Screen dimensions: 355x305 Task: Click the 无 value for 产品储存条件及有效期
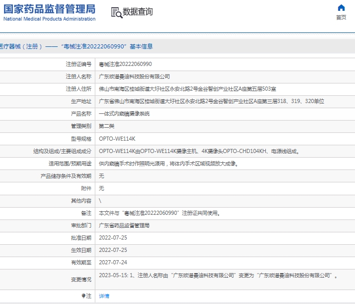click(x=102, y=176)
